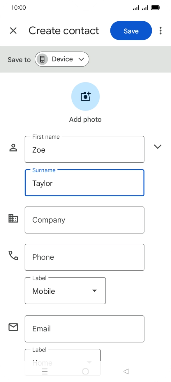
Task: Tap the person icon beside First name
Action: [x=13, y=148]
